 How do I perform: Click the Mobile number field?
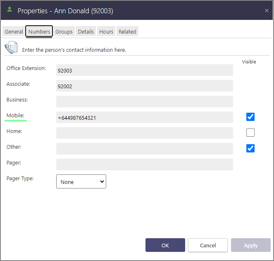coord(145,117)
